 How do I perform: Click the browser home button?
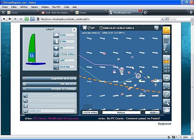click(32, 19)
